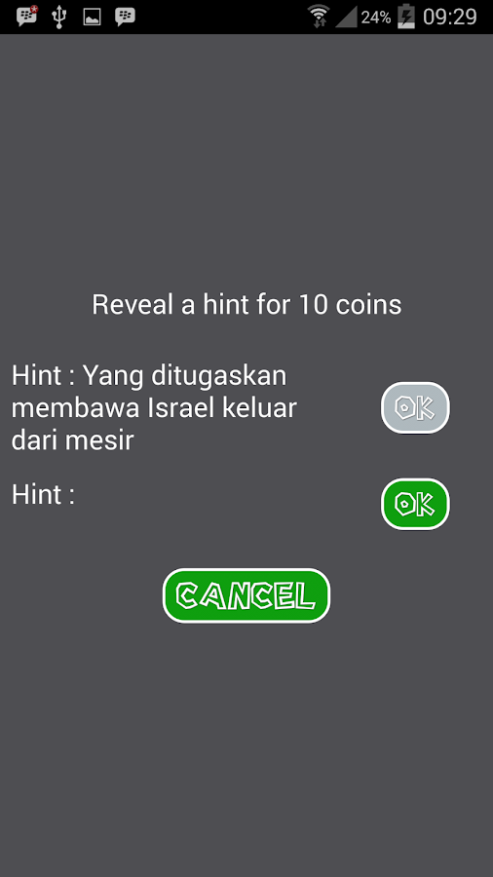Tap the USB connection status icon

[x=59, y=17]
